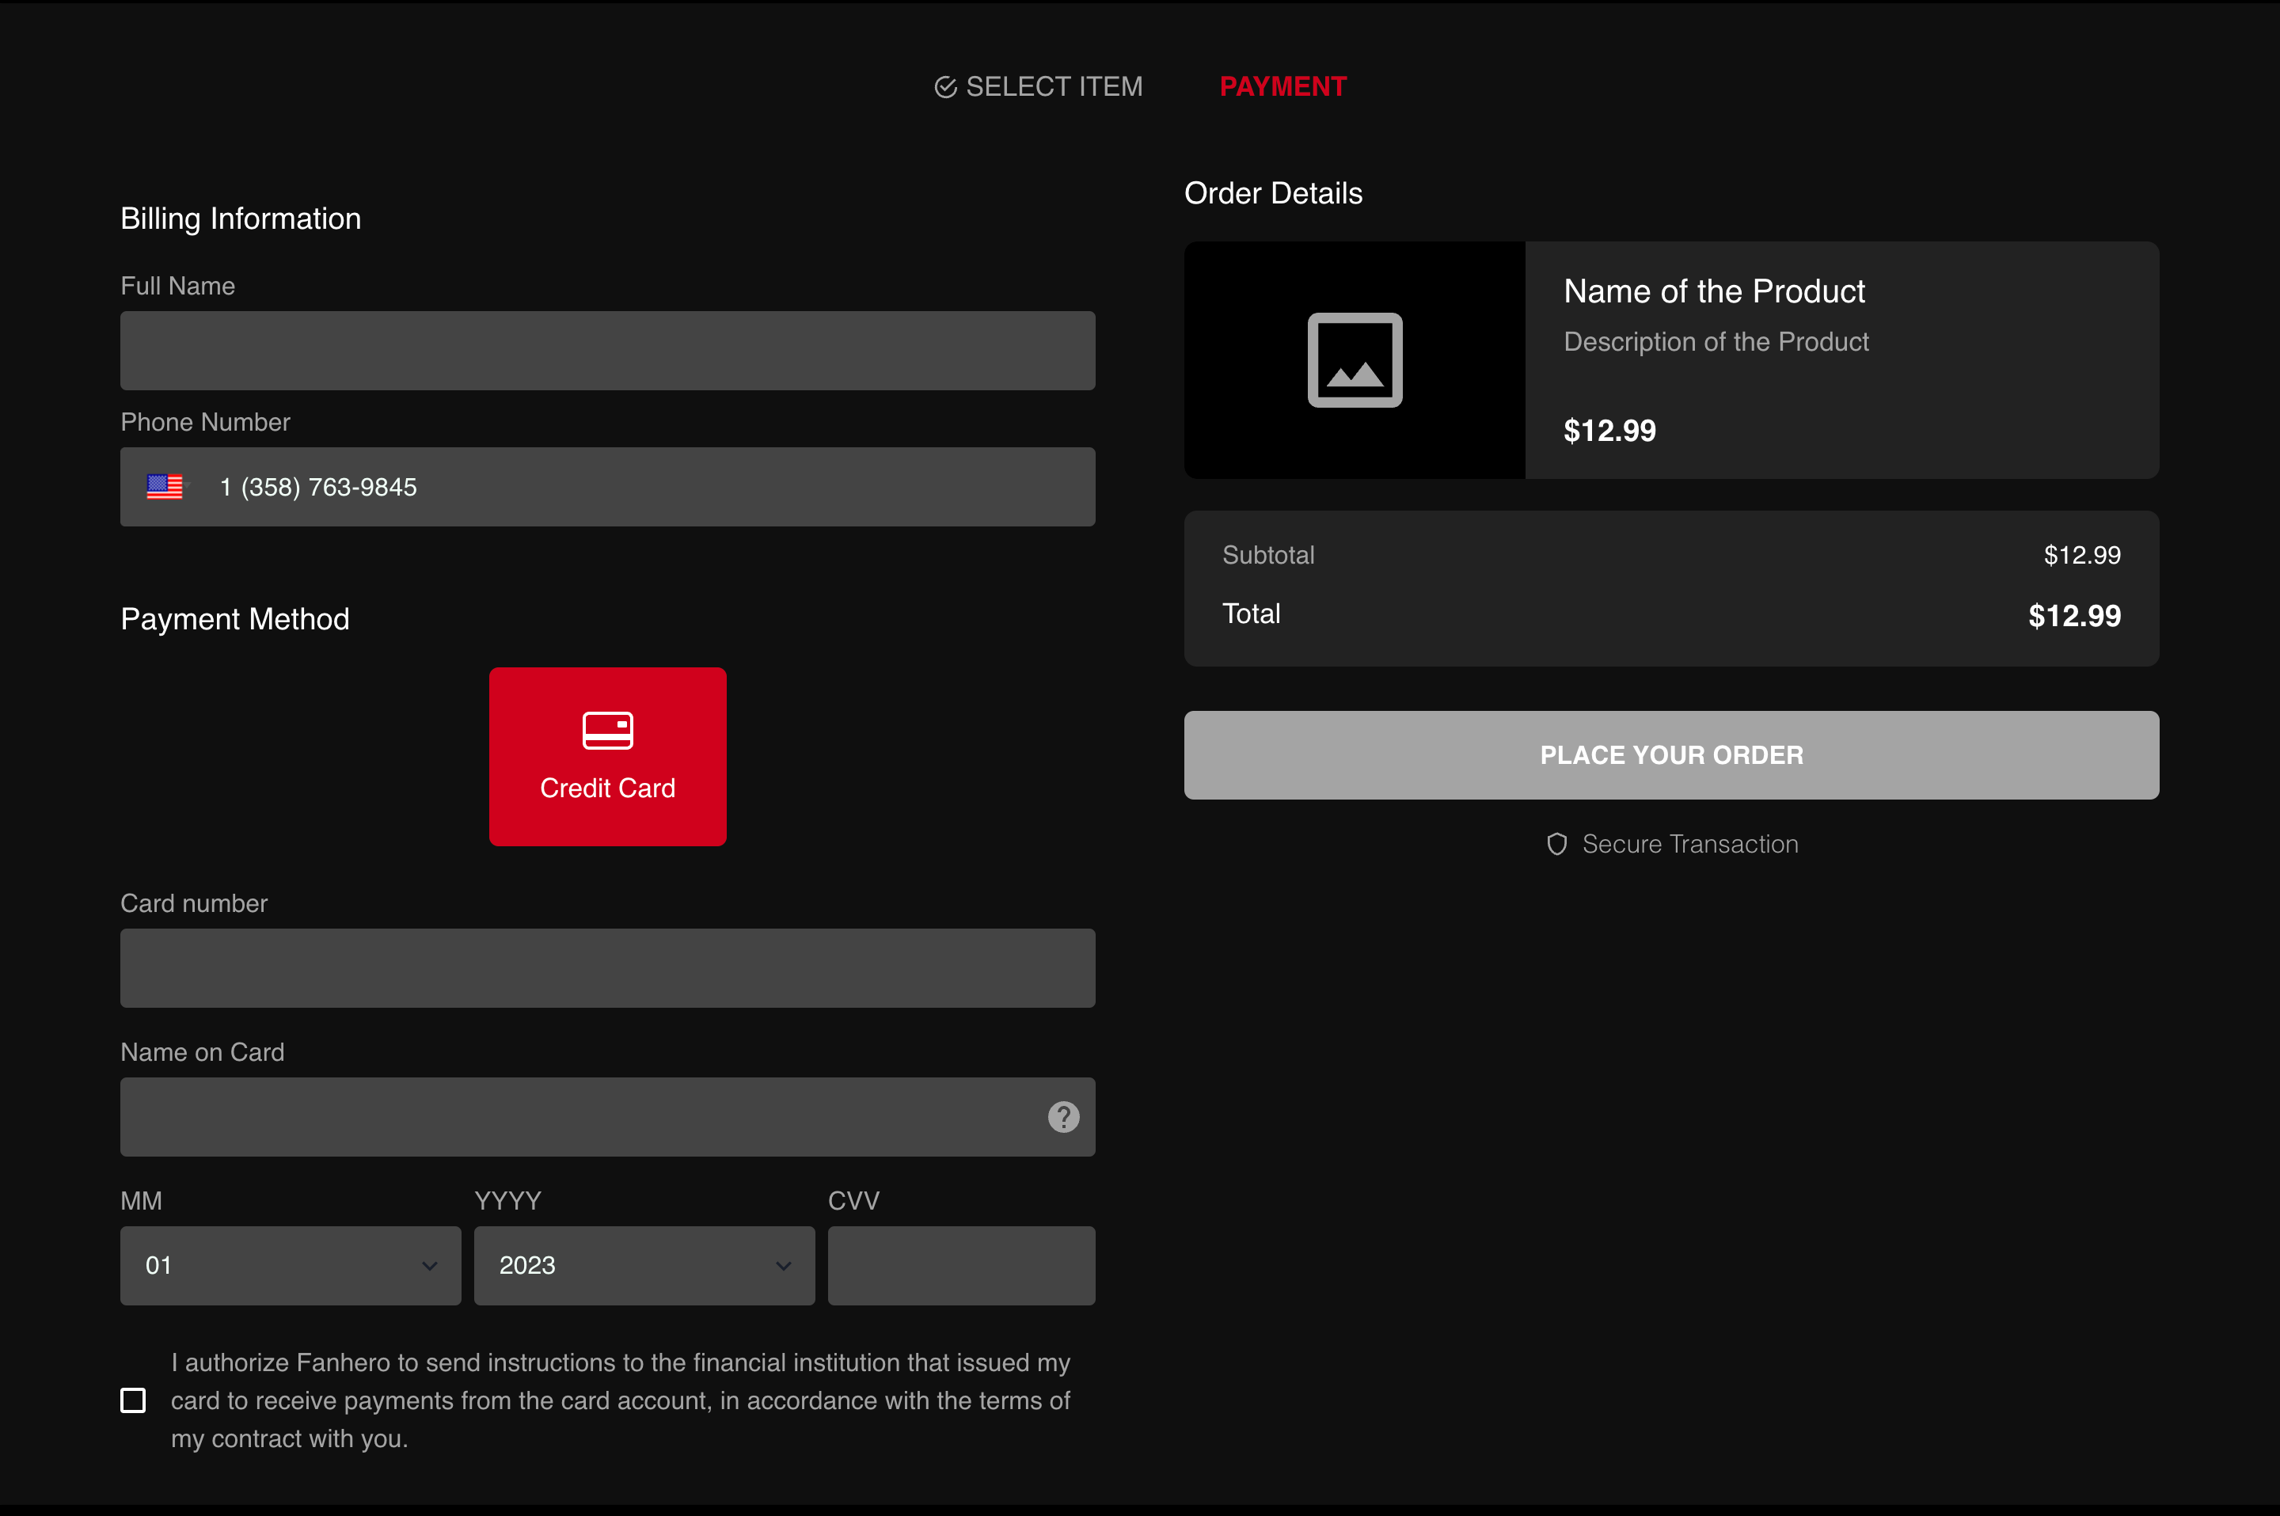Enable the billing authorization agreement checkbox
2280x1516 pixels.
(135, 1400)
